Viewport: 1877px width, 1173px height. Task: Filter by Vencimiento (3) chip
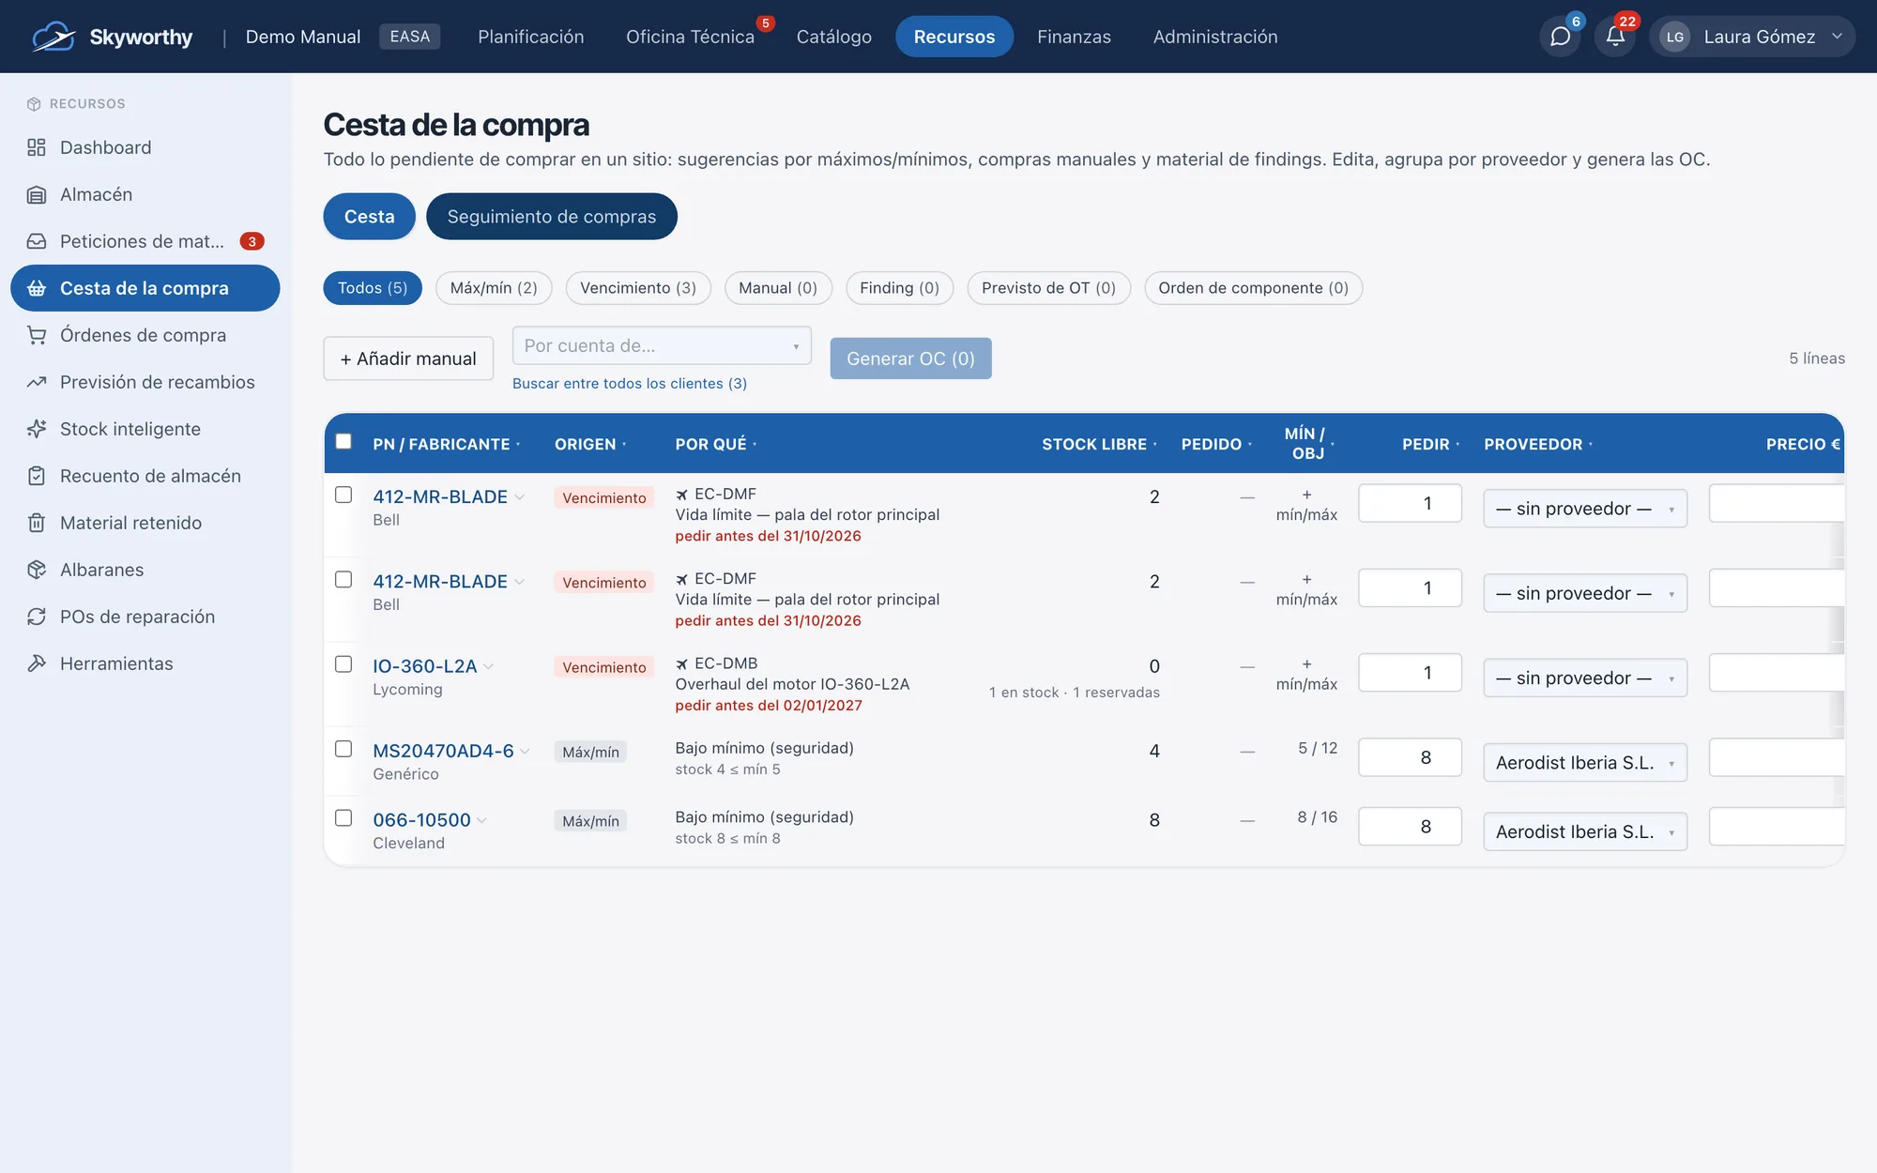pyautogui.click(x=638, y=288)
